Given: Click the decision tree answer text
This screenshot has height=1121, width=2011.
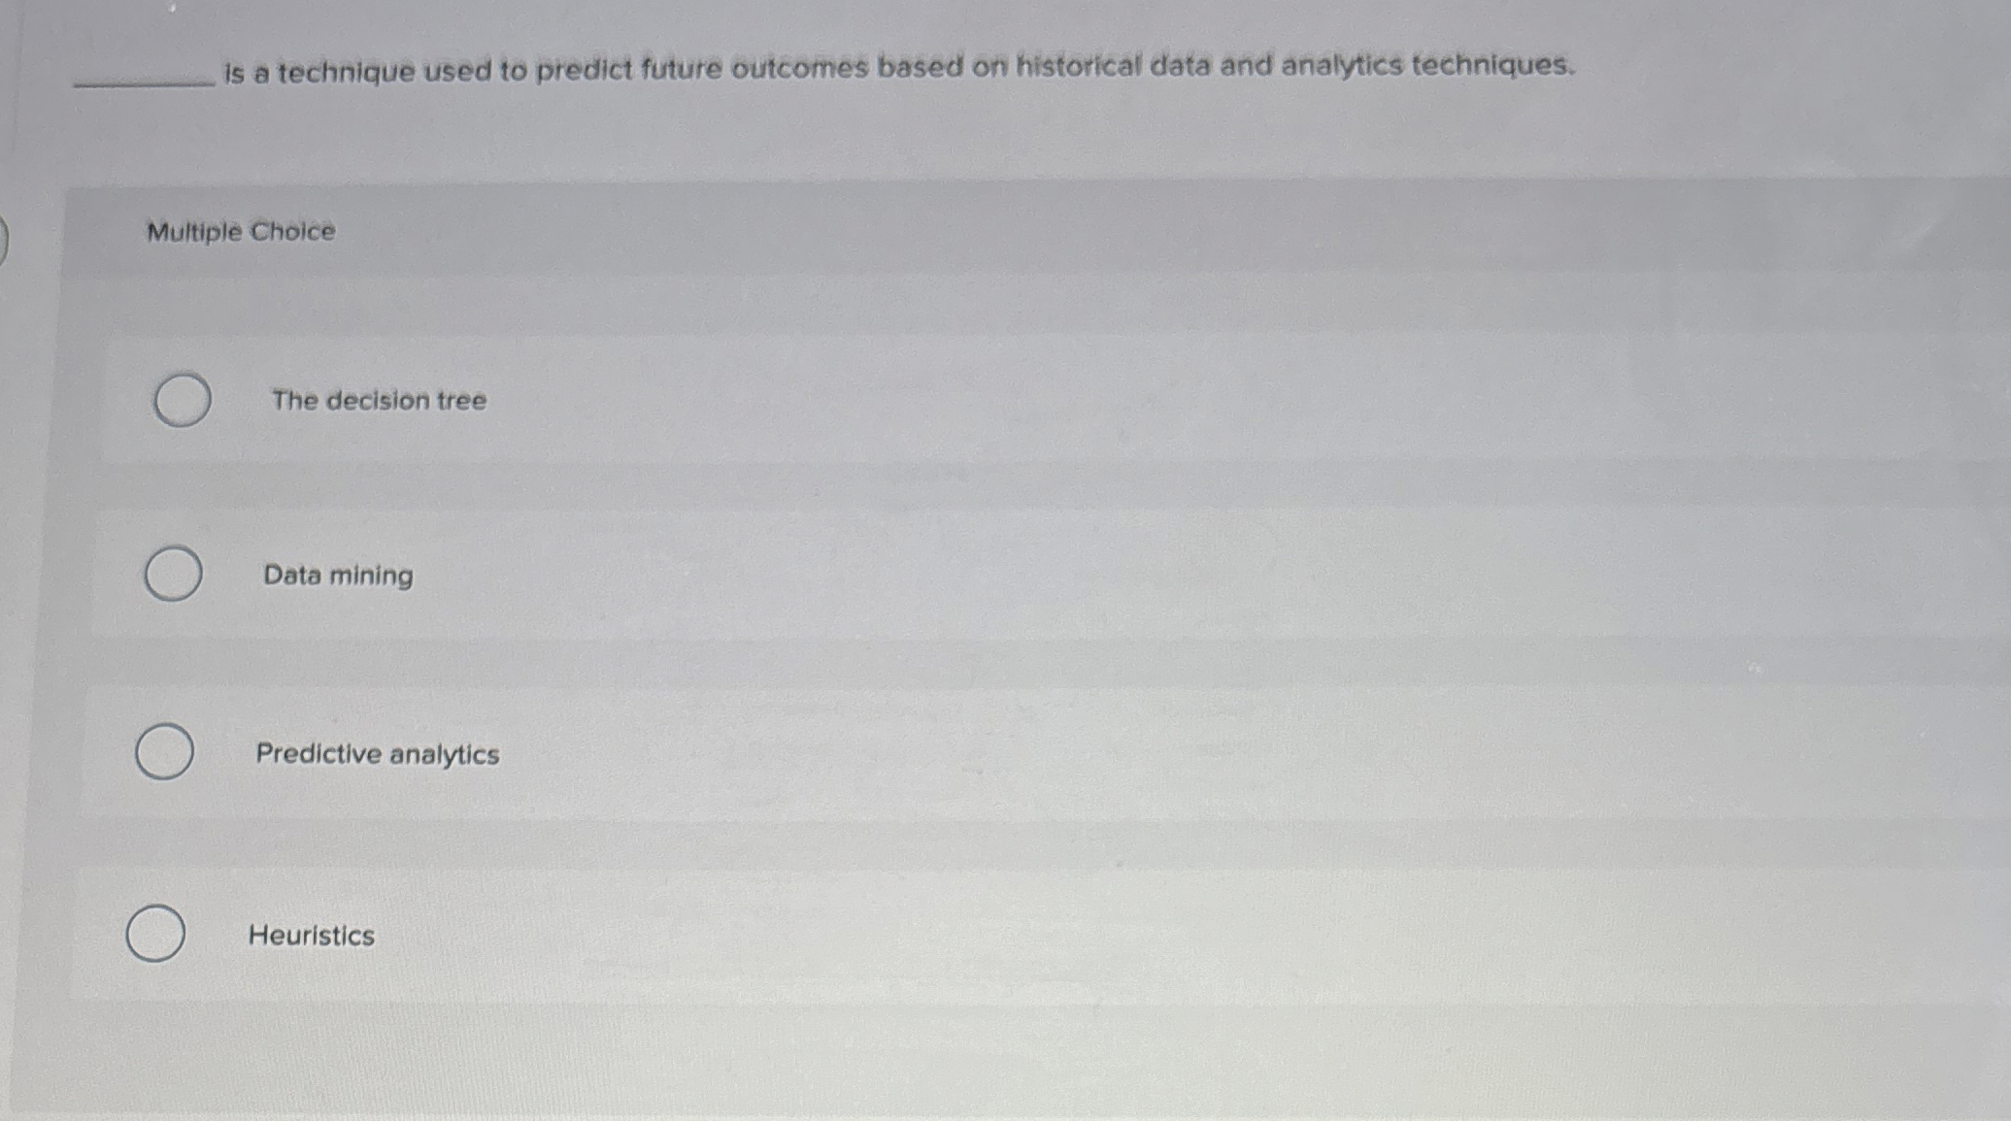Looking at the screenshot, I should [379, 401].
